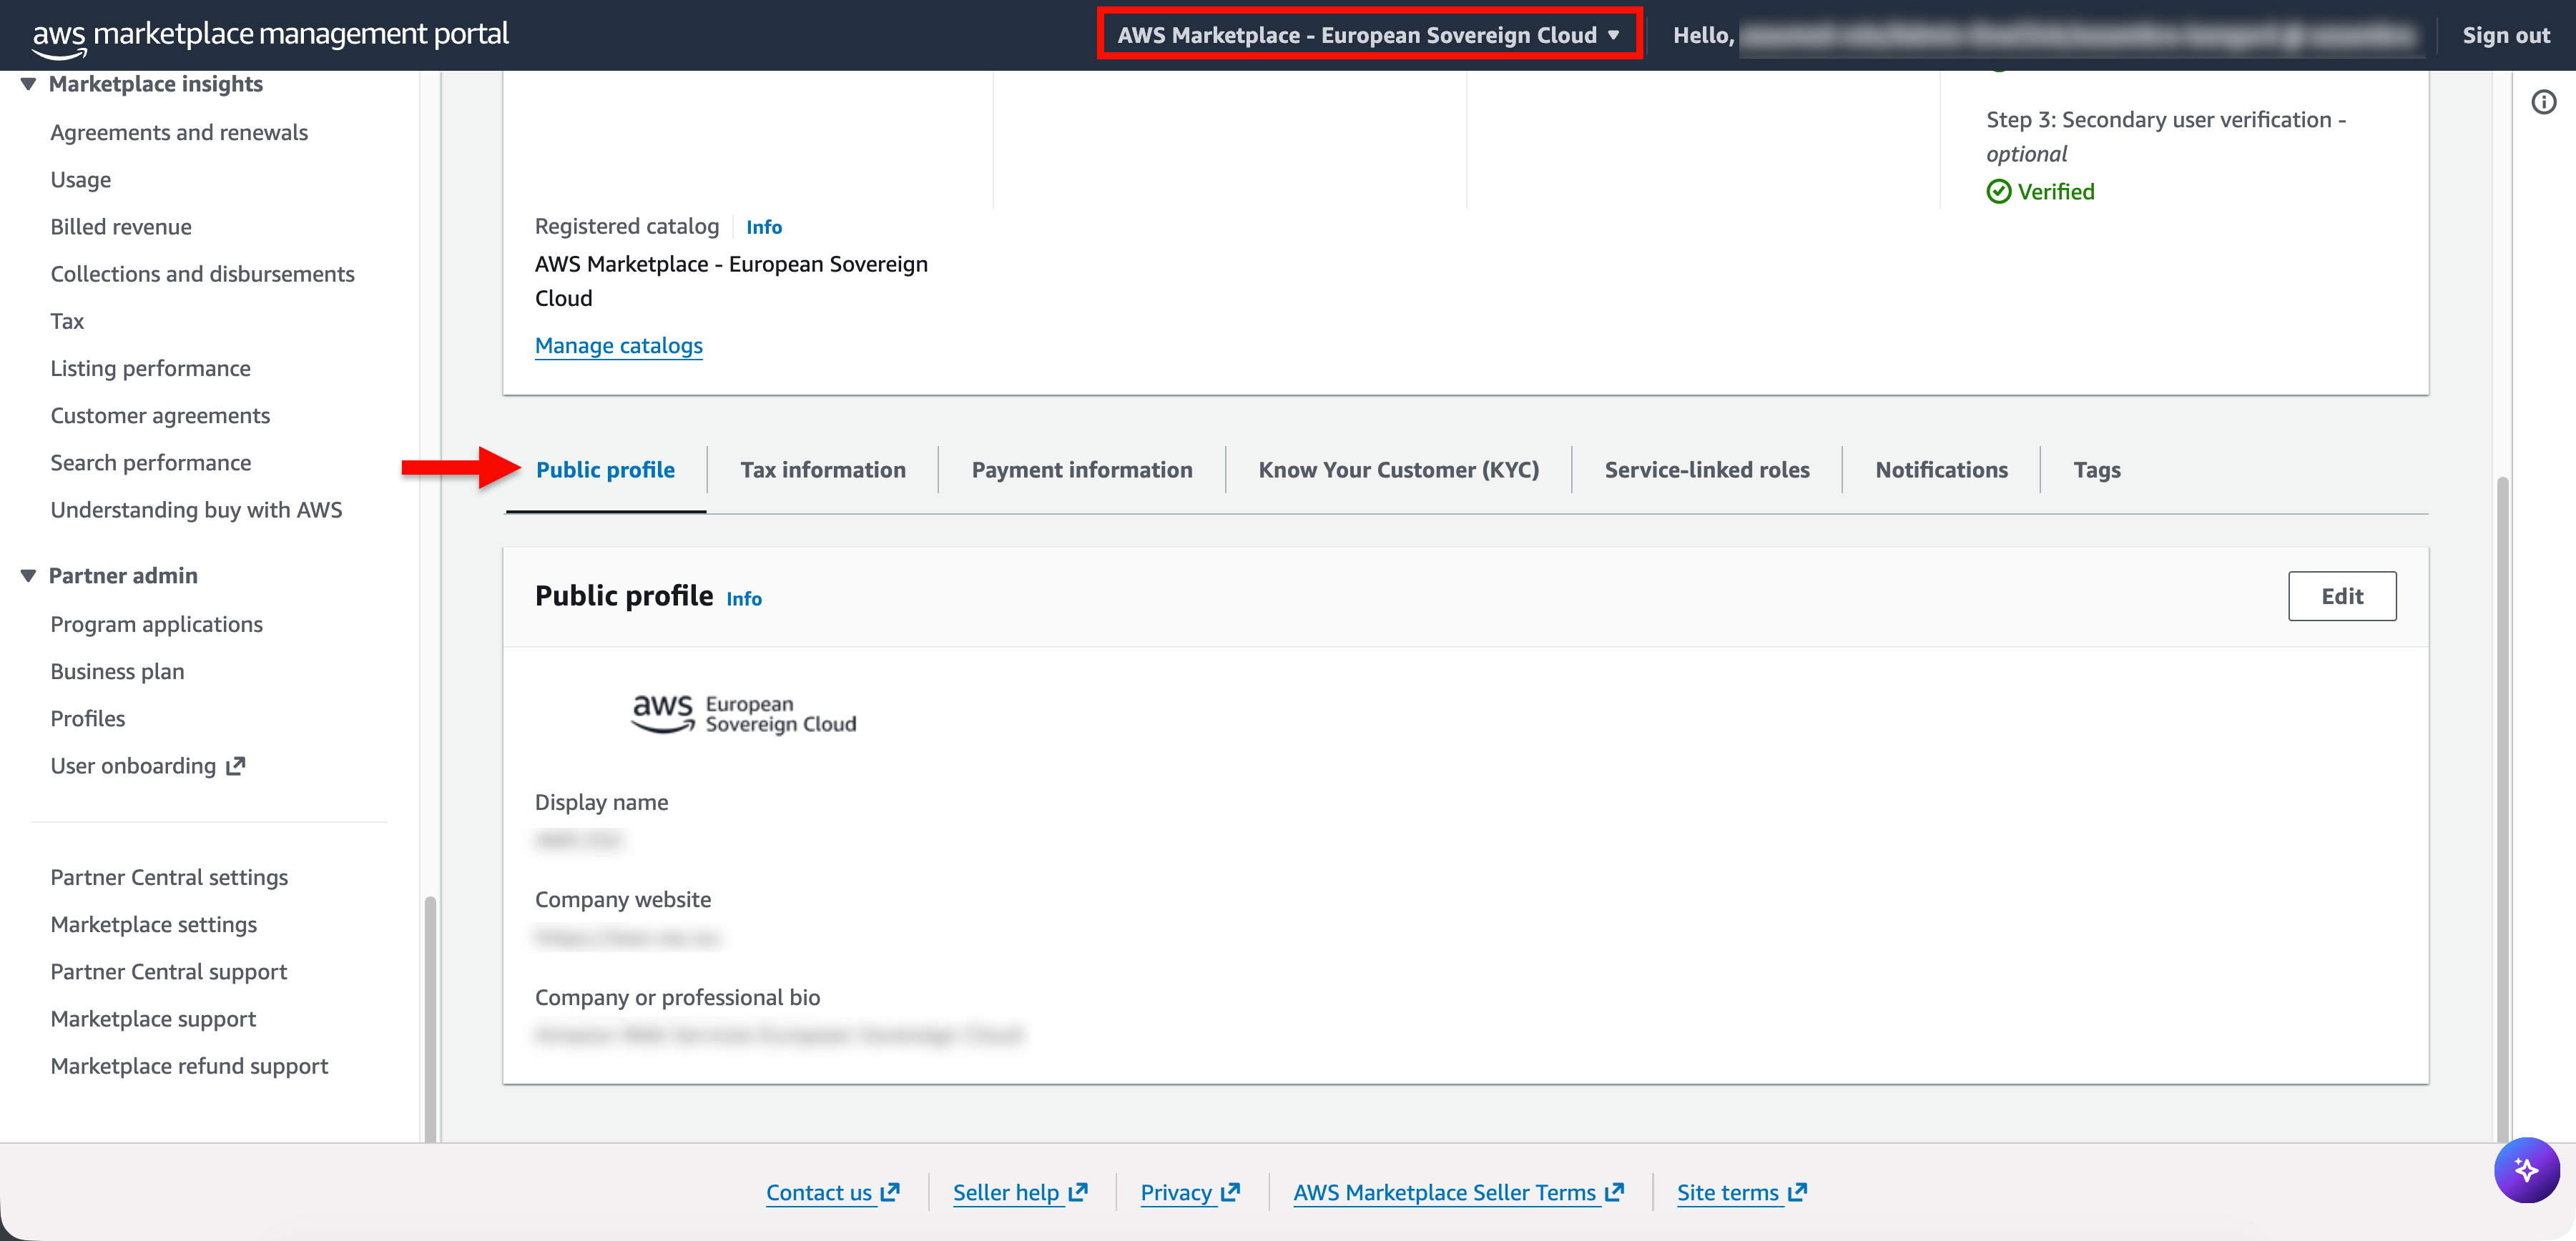2576x1241 pixels.
Task: Click the external link icon next to Contact us
Action: (890, 1192)
